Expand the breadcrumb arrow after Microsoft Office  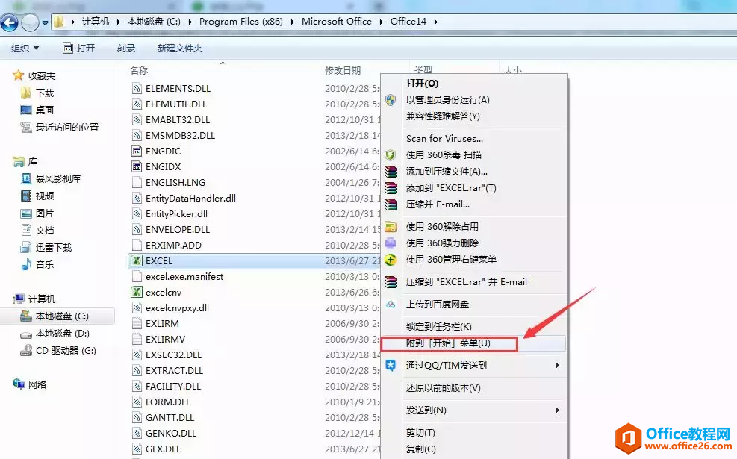[x=381, y=22]
